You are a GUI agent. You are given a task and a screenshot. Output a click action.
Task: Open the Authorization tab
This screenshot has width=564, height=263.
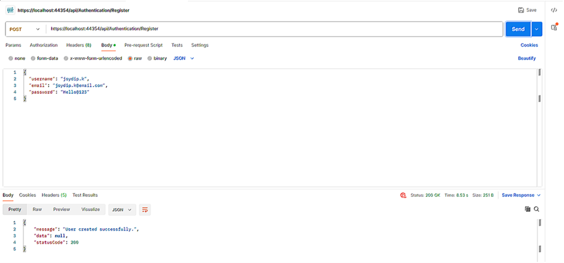(44, 45)
